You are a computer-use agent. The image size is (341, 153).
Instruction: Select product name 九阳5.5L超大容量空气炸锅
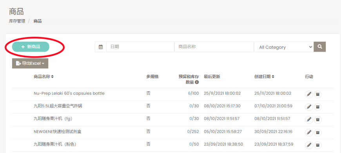point(58,106)
